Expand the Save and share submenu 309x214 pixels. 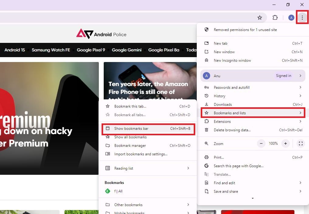coord(226,191)
